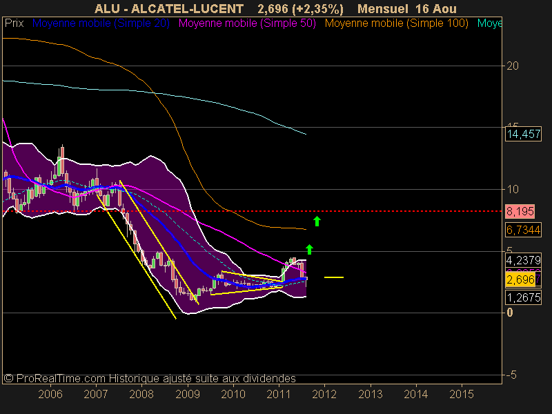Screen dimensions: 552x414
Task: Click the upper green arrow below red line
Action: click(317, 221)
